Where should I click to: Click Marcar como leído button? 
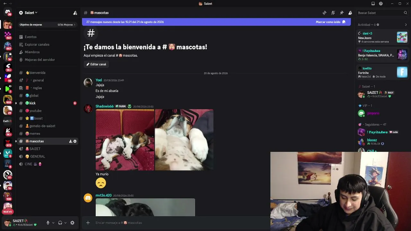[330, 22]
